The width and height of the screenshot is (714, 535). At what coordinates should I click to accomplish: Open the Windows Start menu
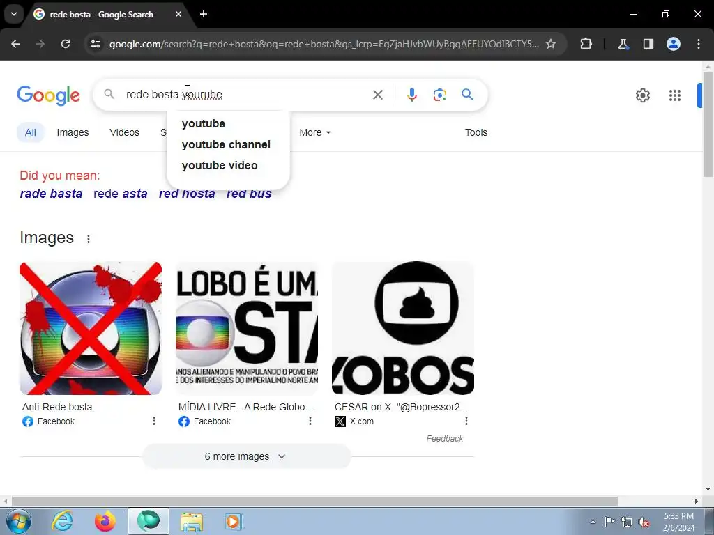[x=19, y=521]
